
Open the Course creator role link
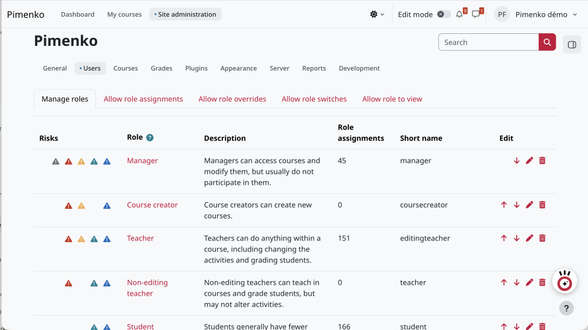(x=152, y=205)
